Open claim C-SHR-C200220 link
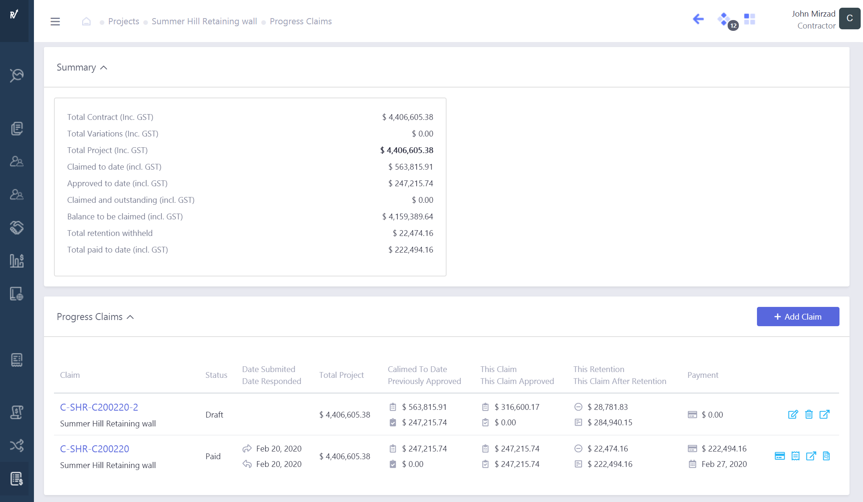 point(94,448)
